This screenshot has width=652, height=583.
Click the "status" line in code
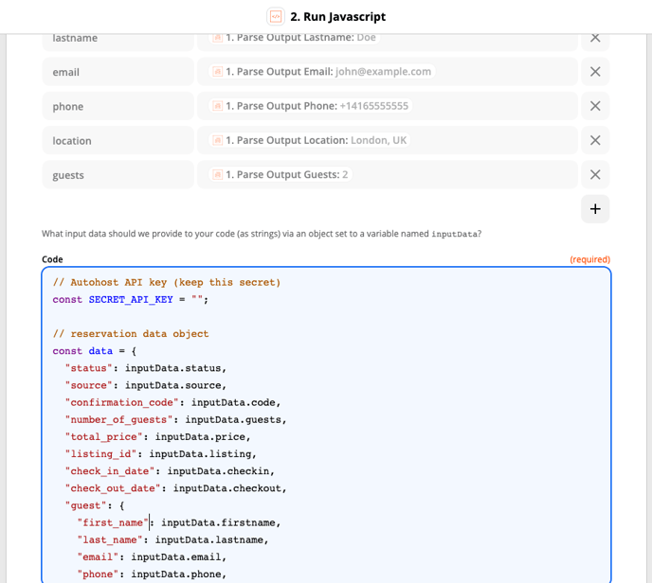click(146, 368)
